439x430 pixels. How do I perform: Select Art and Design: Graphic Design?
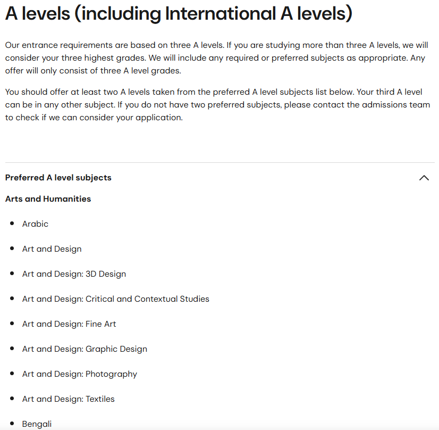85,349
